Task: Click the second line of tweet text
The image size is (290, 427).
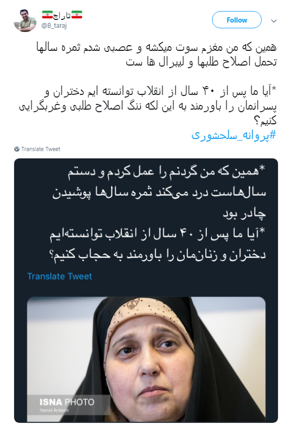Action: [201, 62]
